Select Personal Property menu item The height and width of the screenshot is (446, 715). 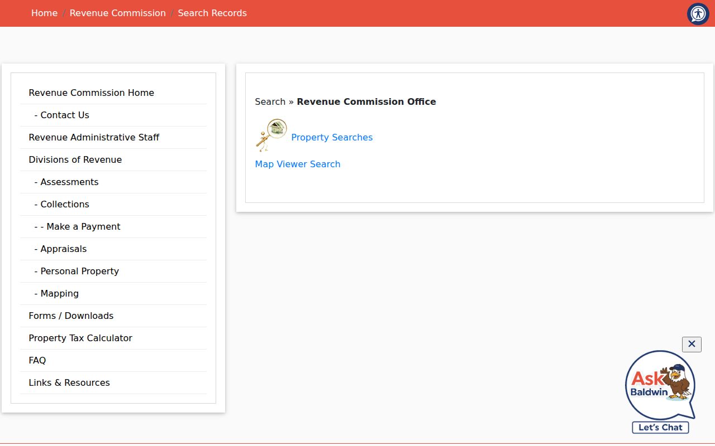click(x=113, y=271)
